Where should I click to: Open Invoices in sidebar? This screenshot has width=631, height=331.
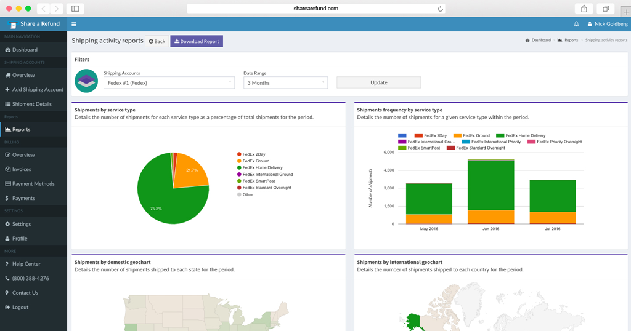[x=34, y=170]
